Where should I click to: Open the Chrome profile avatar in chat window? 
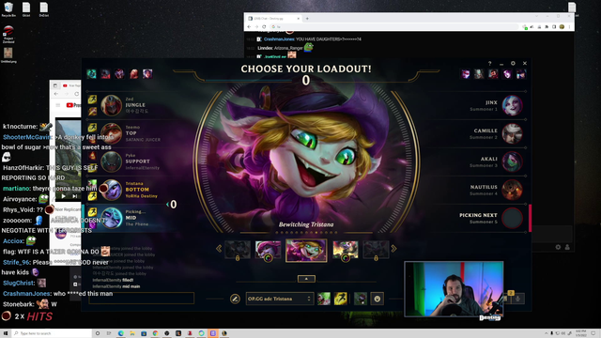point(562,27)
